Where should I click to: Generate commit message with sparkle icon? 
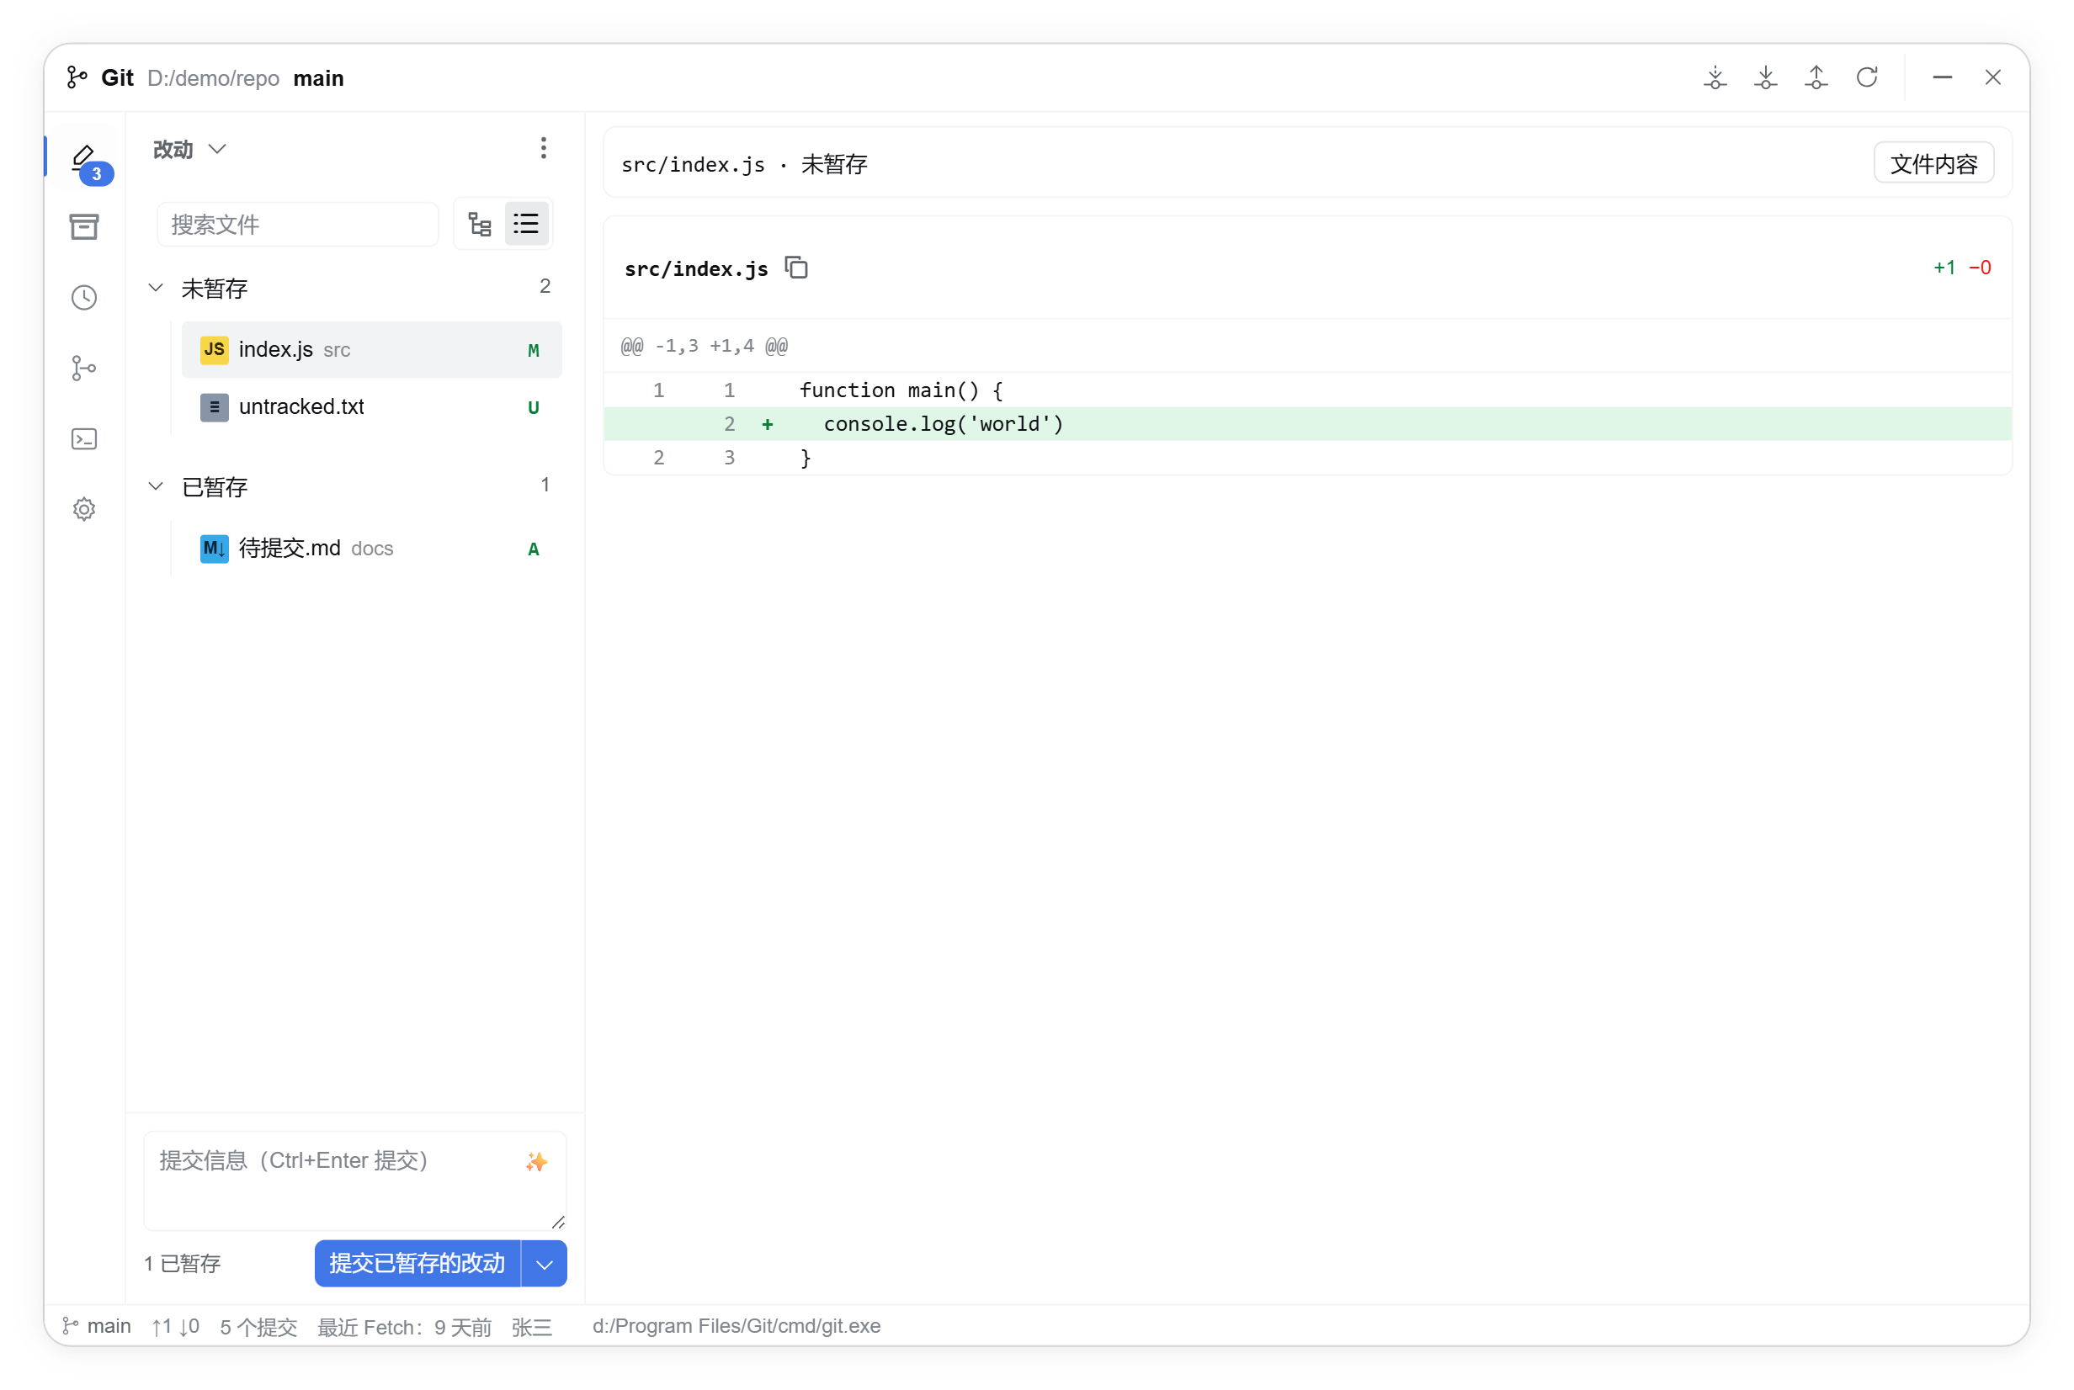(x=536, y=1162)
